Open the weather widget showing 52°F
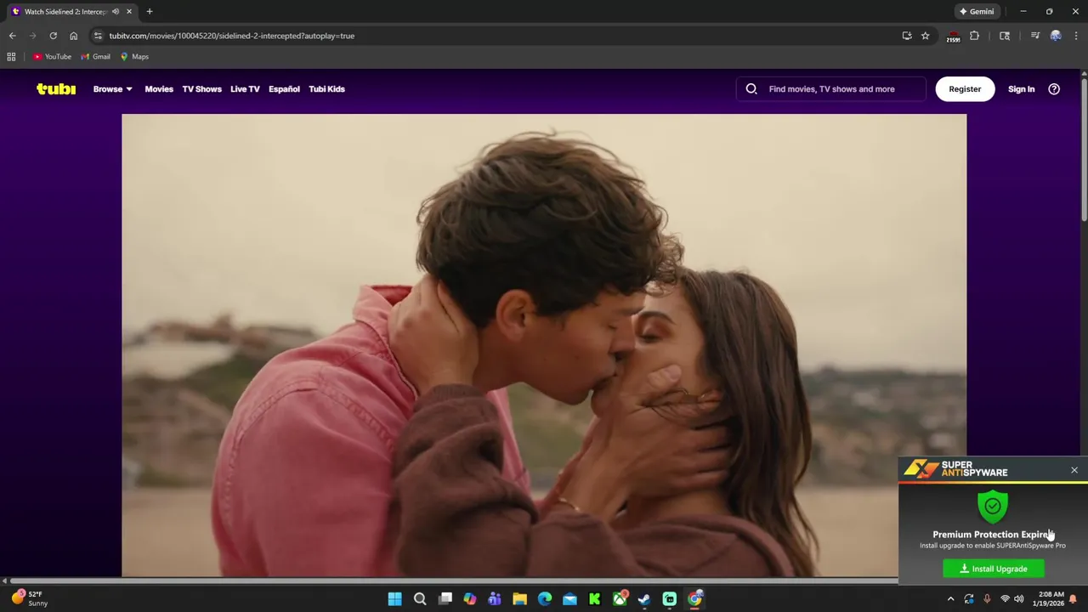1088x612 pixels. click(x=29, y=598)
